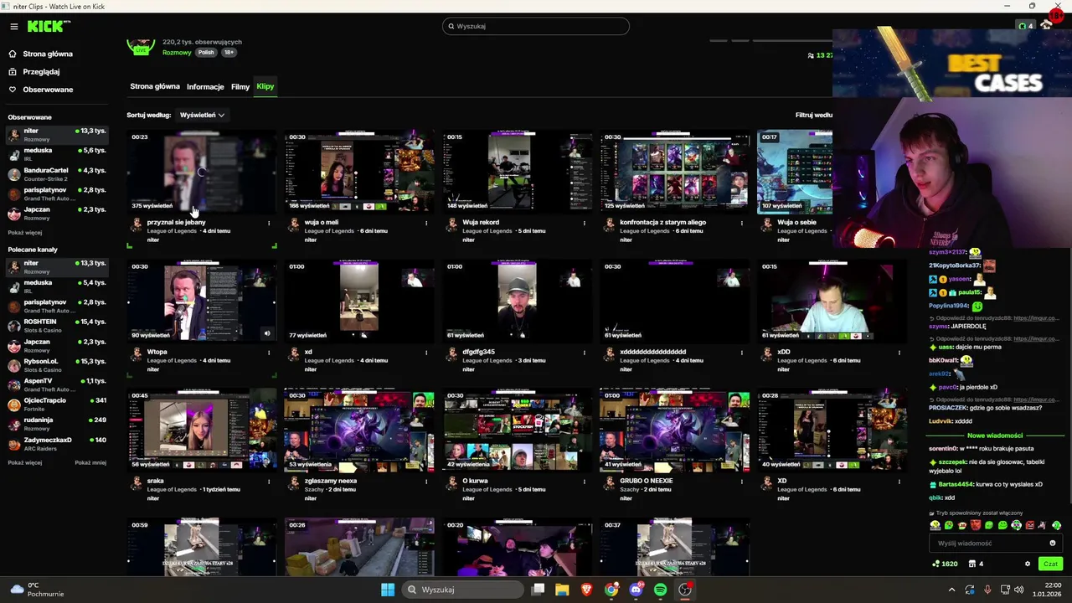Screen dimensions: 1072x603
Task: Click the taskbar Wyszukaj search box
Action: pos(463,590)
